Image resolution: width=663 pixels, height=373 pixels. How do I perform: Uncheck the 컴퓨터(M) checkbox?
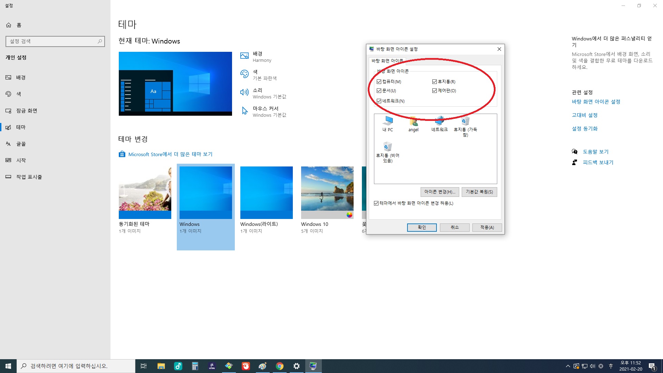coord(379,82)
